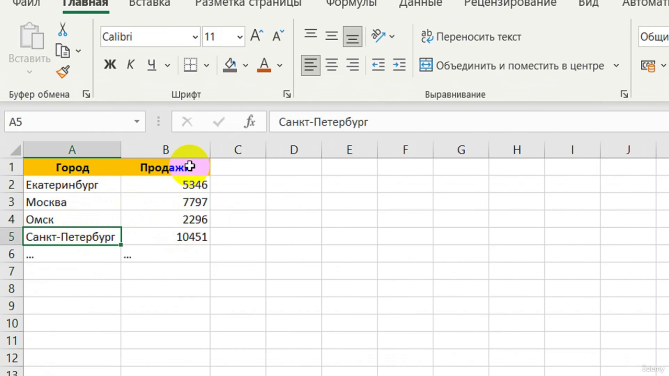The width and height of the screenshot is (669, 376).
Task: Confirm the formula bar entry
Action: (x=218, y=122)
